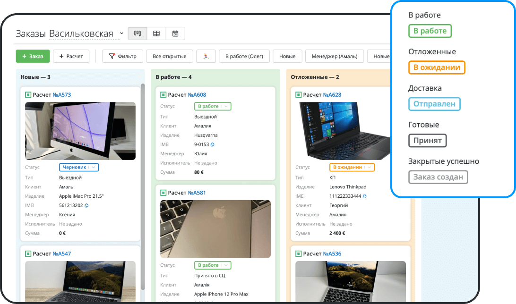The width and height of the screenshot is (516, 304).
Task: Open В ожидании status dropdown on A628
Action: (352, 167)
